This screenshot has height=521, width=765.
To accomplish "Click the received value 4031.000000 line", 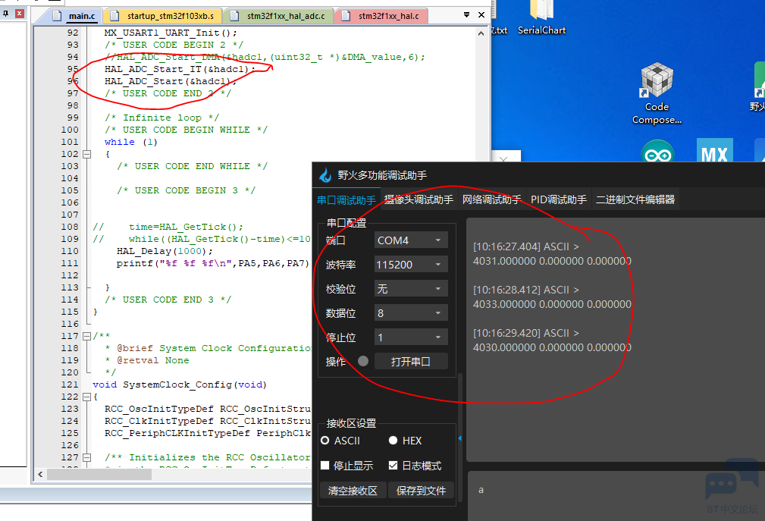I will (x=552, y=261).
